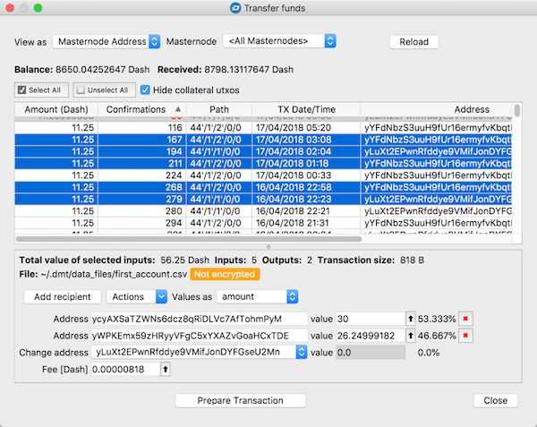Click date cell 17/04/2018 02:04

[x=306, y=151]
